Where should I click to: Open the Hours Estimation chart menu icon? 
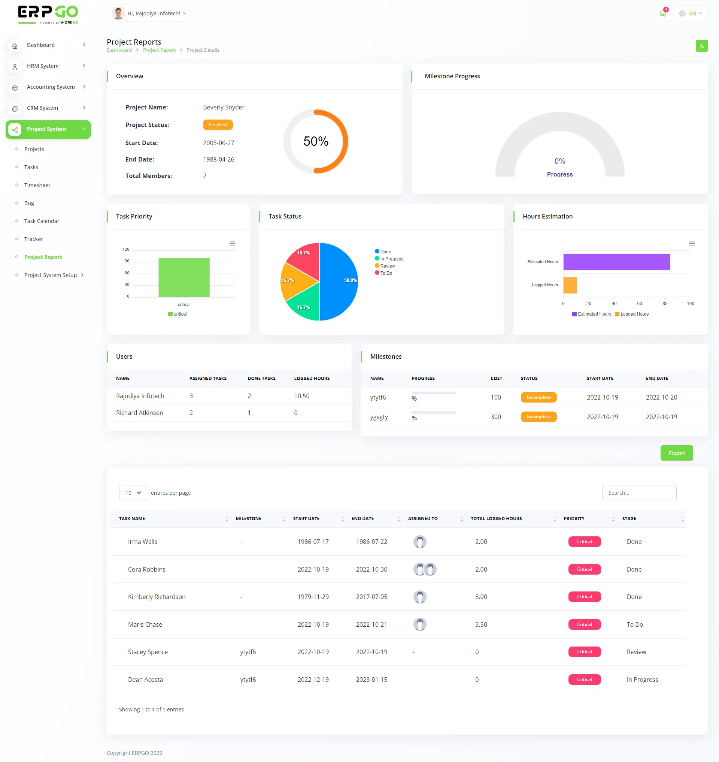(x=692, y=243)
